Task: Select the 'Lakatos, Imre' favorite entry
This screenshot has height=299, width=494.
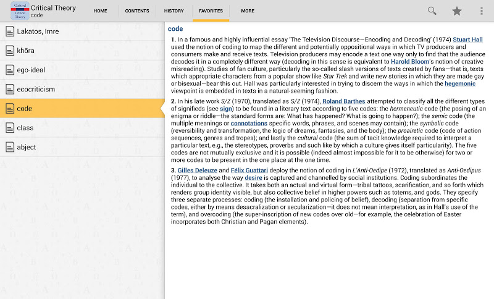Action: click(82, 31)
